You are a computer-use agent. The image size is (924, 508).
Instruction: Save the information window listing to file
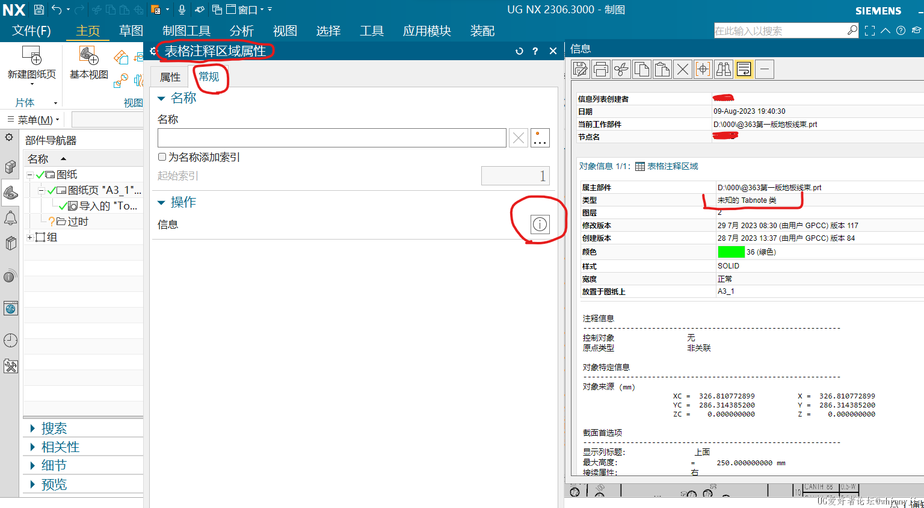tap(581, 69)
